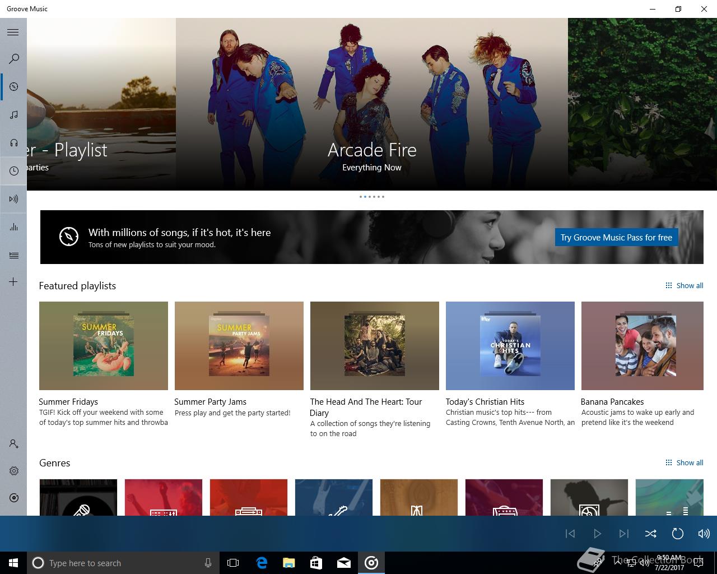Toggle shuffle mode

[x=651, y=534]
